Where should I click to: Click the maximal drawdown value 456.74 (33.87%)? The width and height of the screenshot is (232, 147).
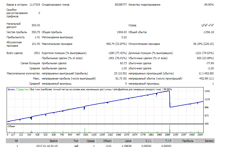(x=116, y=44)
